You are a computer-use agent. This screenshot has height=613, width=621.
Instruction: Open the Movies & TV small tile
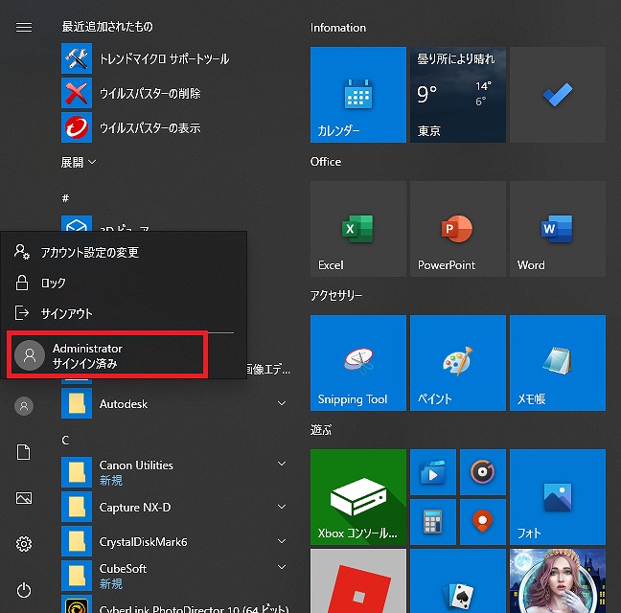click(x=433, y=472)
